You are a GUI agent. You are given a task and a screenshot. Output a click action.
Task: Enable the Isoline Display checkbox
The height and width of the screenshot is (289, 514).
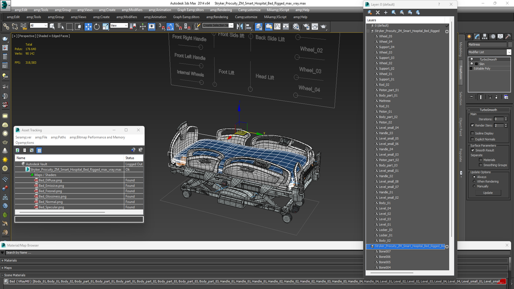point(472,133)
